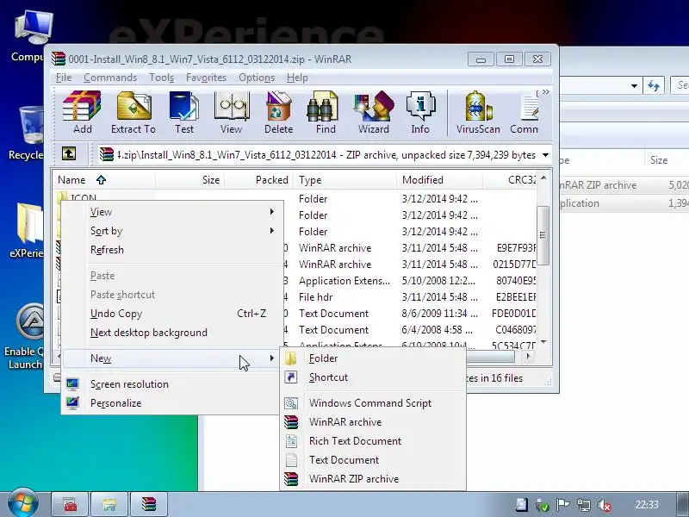Screen dimensions: 689x517
Task: Click the Windows Explorer taskbar button
Action: coord(109,504)
